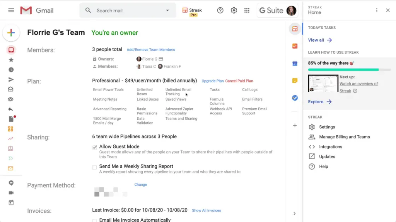This screenshot has width=396, height=222.
Task: Open the Google Calendar add-on icon
Action: 295,64
